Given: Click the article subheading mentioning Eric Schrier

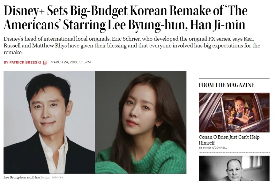Looking at the screenshot, I should click(x=132, y=46).
